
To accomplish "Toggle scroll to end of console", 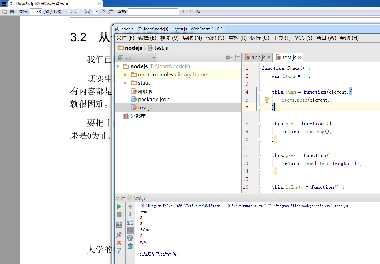I will [x=130, y=230].
